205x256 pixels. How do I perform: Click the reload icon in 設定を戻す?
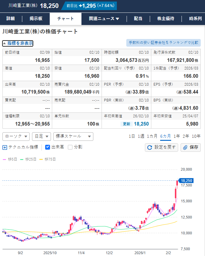tap(149, 148)
